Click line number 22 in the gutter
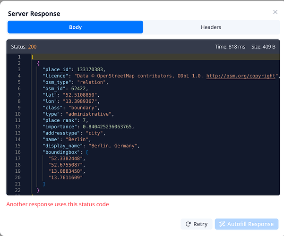The height and width of the screenshot is (236, 284). pos(18,190)
